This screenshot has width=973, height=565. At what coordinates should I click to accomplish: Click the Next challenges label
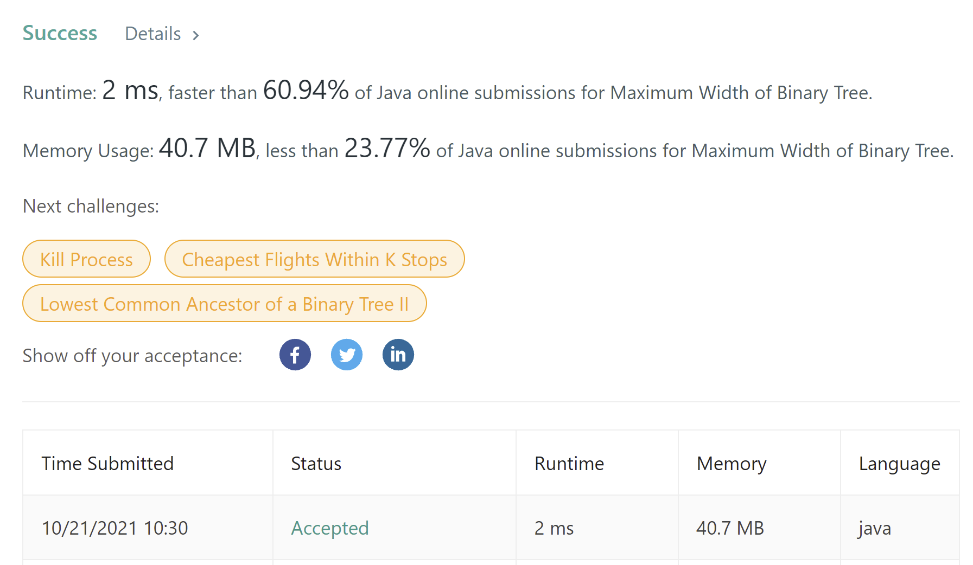pyautogui.click(x=91, y=206)
